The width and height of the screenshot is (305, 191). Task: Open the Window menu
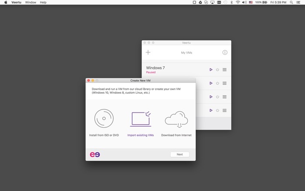(x=30, y=2)
